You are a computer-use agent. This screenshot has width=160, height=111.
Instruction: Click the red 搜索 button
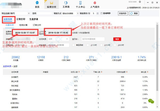coord(117,39)
